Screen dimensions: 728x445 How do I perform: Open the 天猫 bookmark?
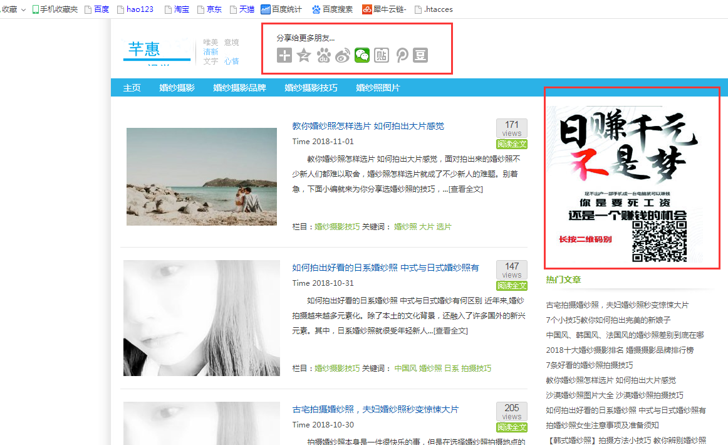point(242,9)
